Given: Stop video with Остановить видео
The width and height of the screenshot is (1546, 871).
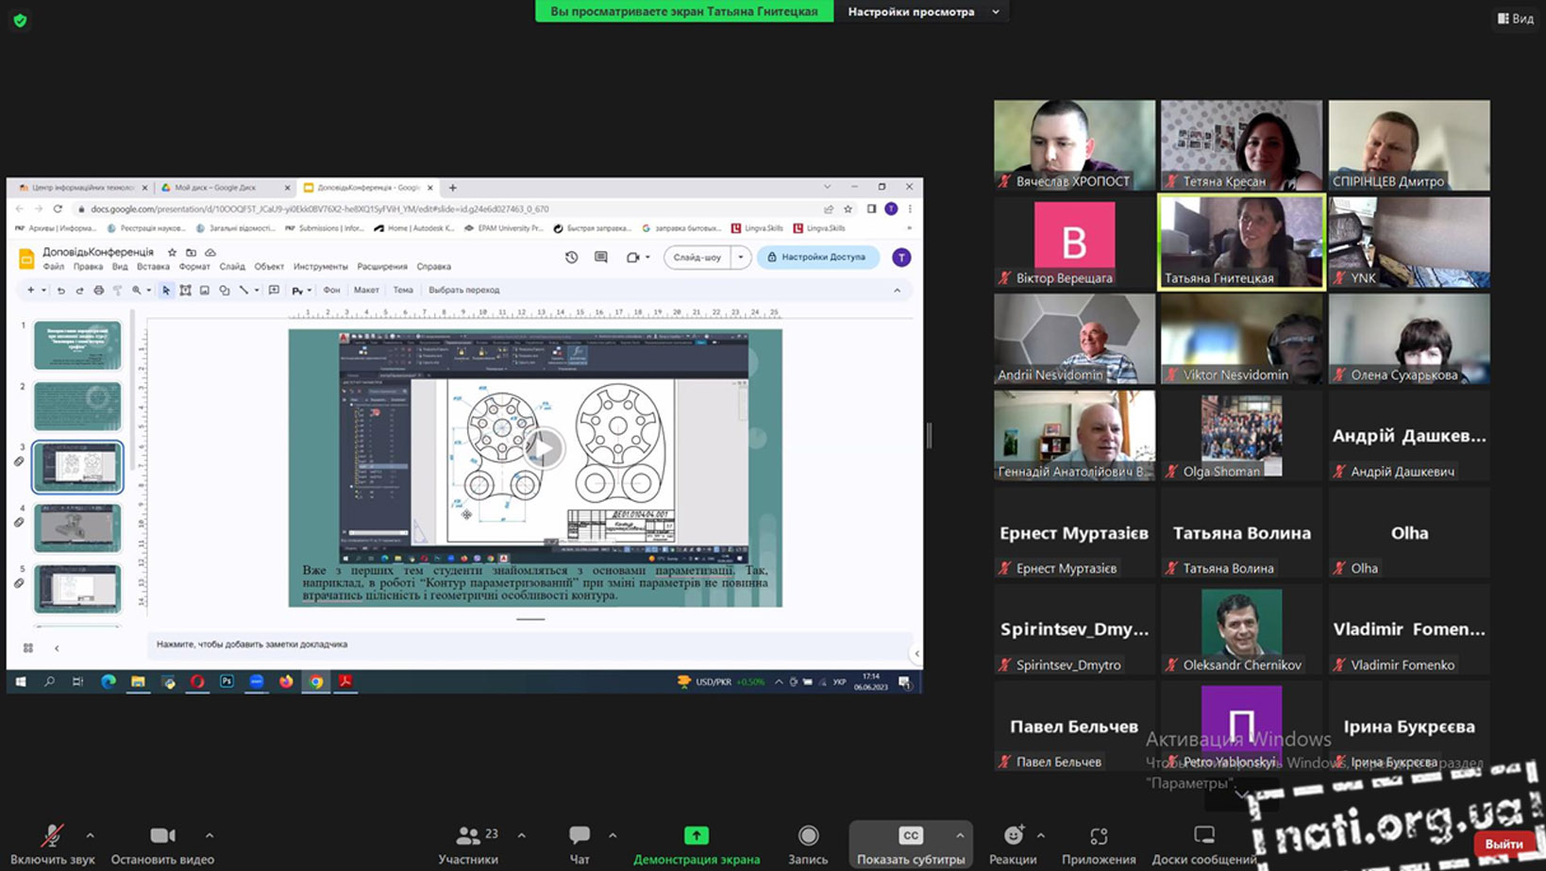Looking at the screenshot, I should pos(162,845).
